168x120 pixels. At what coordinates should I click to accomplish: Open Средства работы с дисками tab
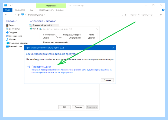click(51, 10)
